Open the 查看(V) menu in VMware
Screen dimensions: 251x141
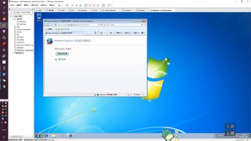click(x=26, y=5)
